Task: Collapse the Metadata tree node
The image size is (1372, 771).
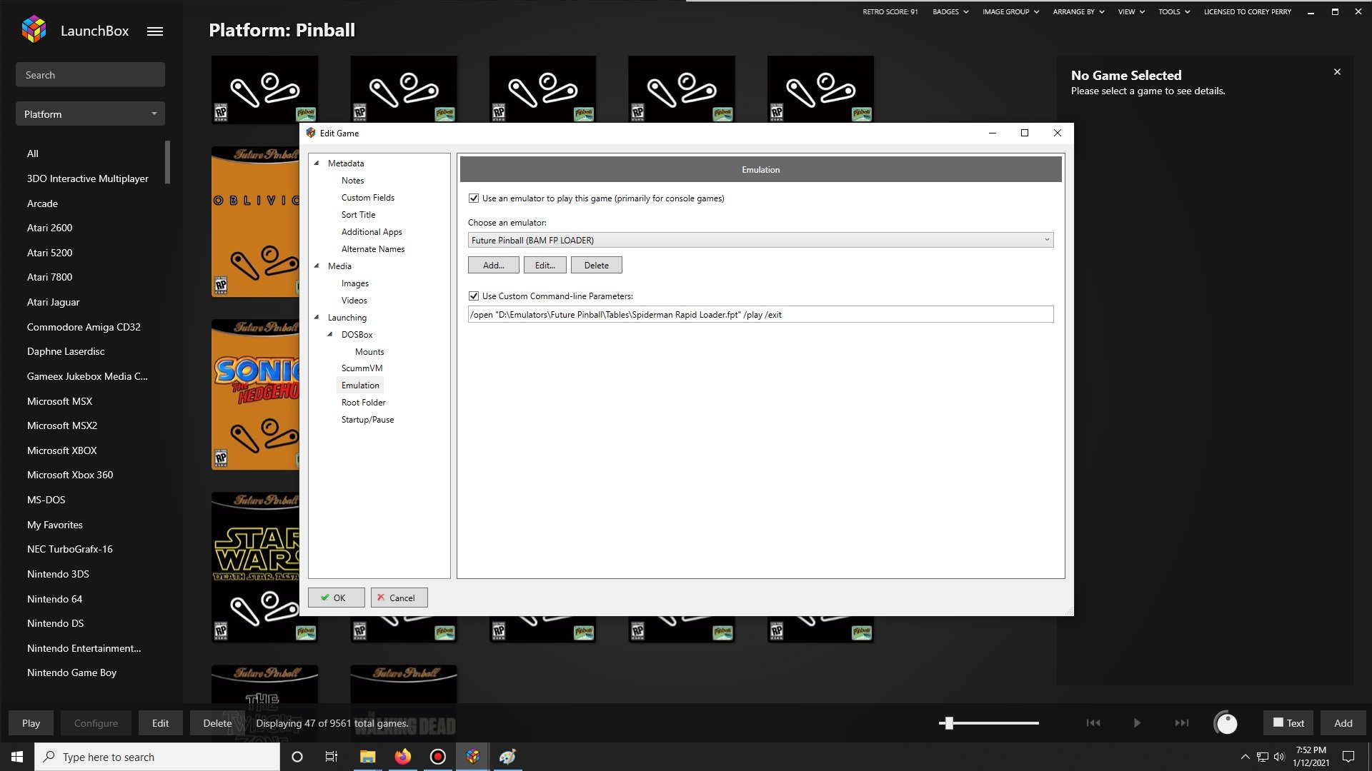Action: pyautogui.click(x=317, y=163)
